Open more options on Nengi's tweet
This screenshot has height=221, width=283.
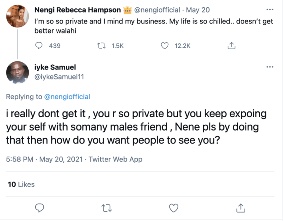[270, 10]
